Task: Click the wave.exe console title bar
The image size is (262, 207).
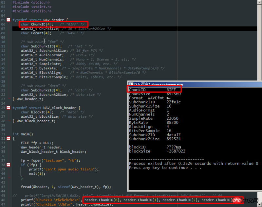Action: point(195,84)
